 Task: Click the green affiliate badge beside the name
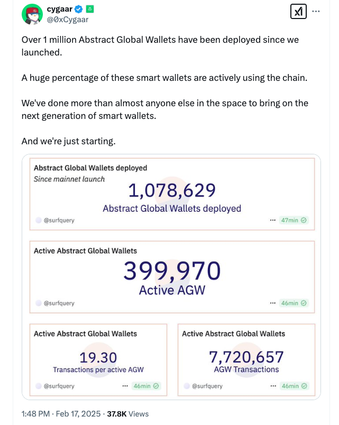coord(90,9)
